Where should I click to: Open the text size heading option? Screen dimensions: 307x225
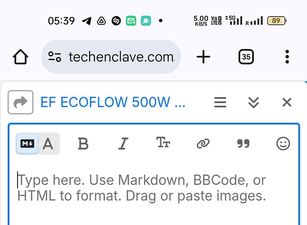[163, 142]
